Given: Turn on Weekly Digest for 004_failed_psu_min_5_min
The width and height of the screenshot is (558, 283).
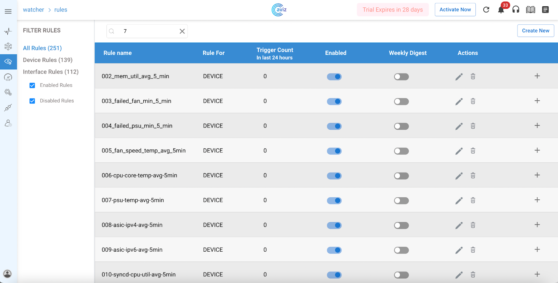Looking at the screenshot, I should 401,126.
